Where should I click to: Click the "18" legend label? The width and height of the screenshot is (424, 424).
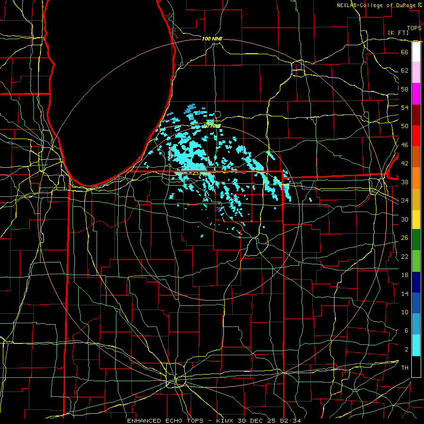pos(405,275)
